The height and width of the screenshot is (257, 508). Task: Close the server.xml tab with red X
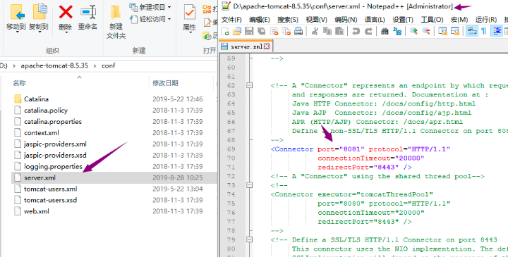267,46
